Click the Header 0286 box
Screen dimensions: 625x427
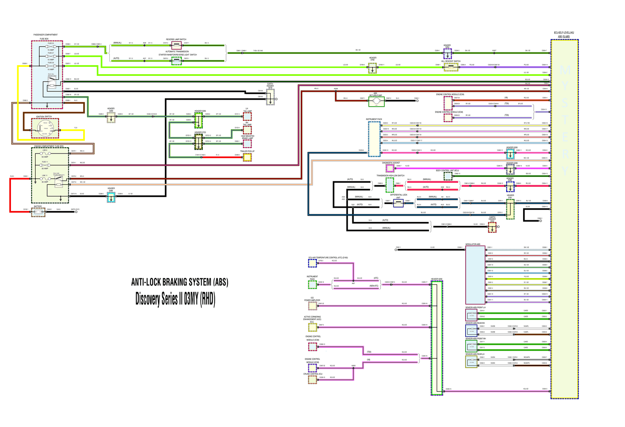coord(510,170)
